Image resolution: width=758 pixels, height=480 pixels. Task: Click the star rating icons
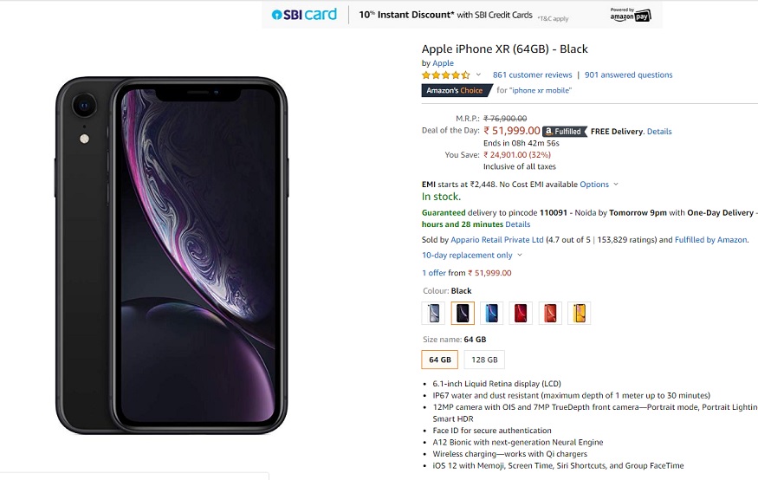click(446, 75)
